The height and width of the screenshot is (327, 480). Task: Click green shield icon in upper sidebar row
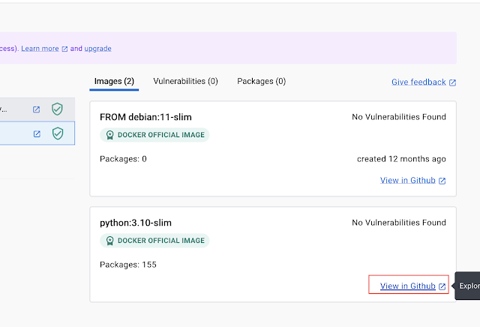click(x=57, y=109)
